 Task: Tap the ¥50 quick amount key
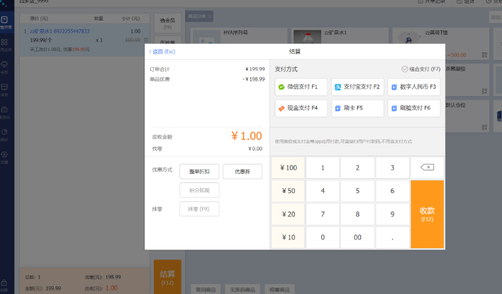[288, 191]
